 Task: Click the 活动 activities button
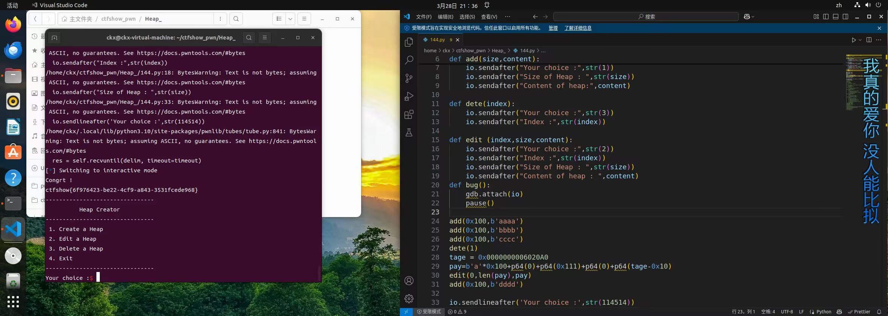pyautogui.click(x=12, y=5)
